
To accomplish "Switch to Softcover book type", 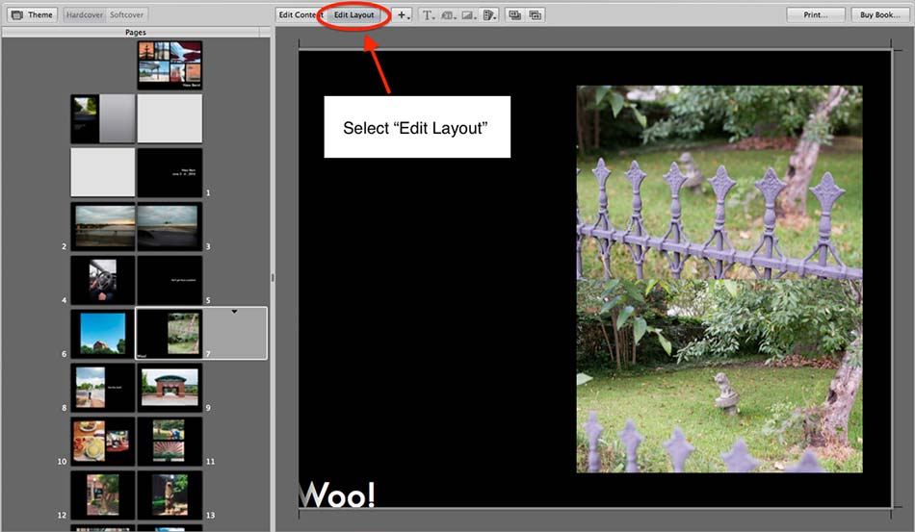I will [x=127, y=15].
